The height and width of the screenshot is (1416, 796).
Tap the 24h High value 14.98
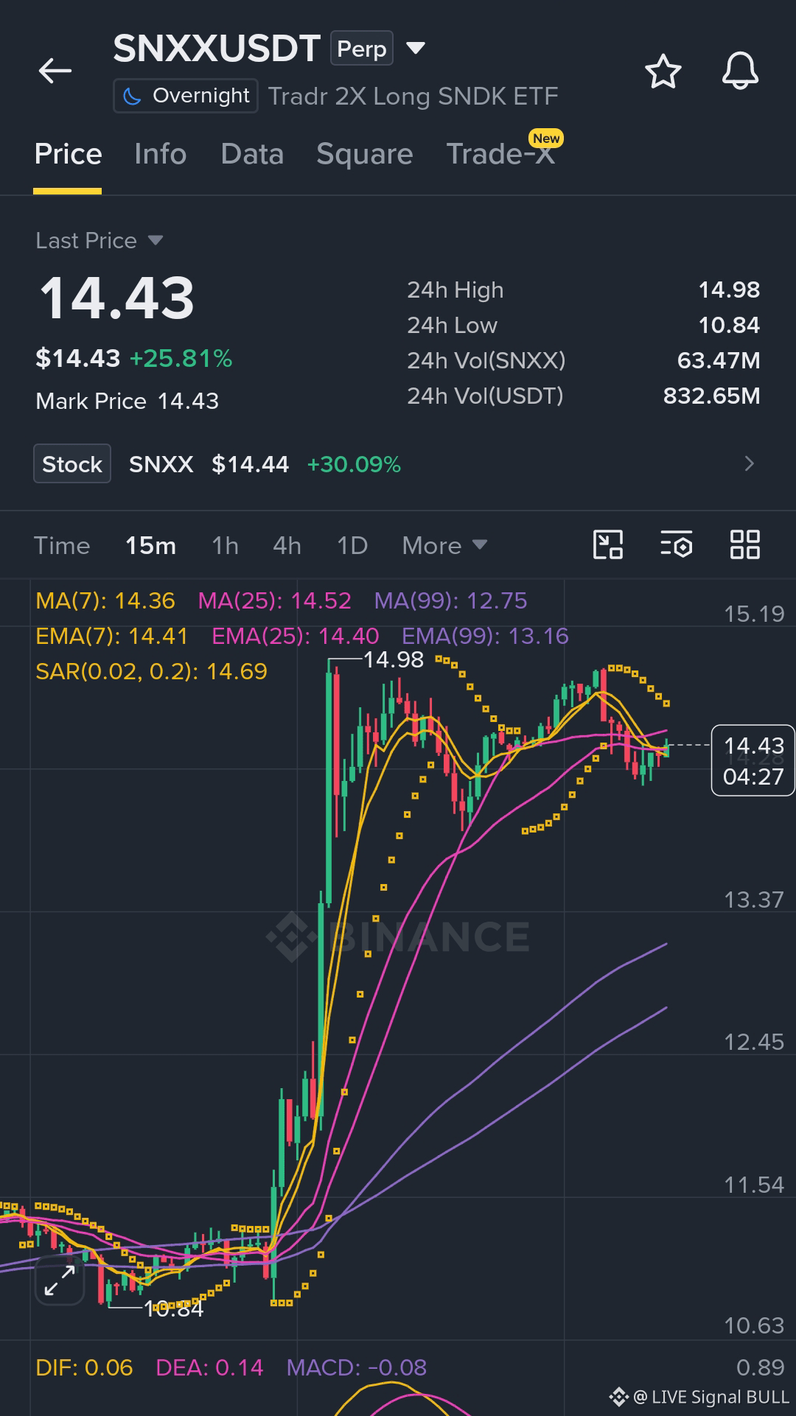coord(729,290)
